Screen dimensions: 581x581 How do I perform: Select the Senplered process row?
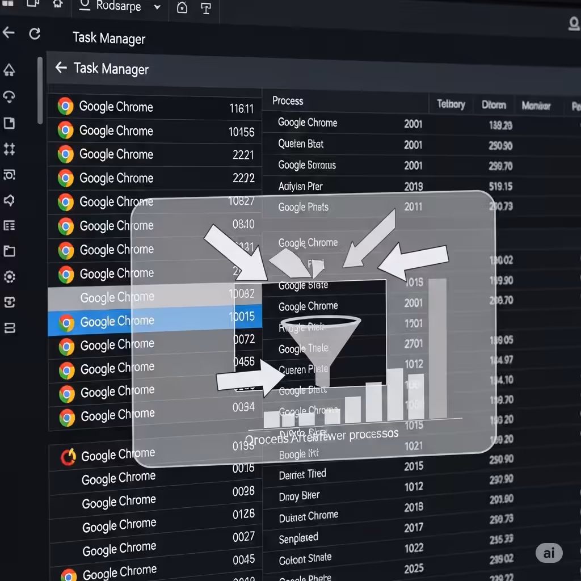pyautogui.click(x=422, y=532)
